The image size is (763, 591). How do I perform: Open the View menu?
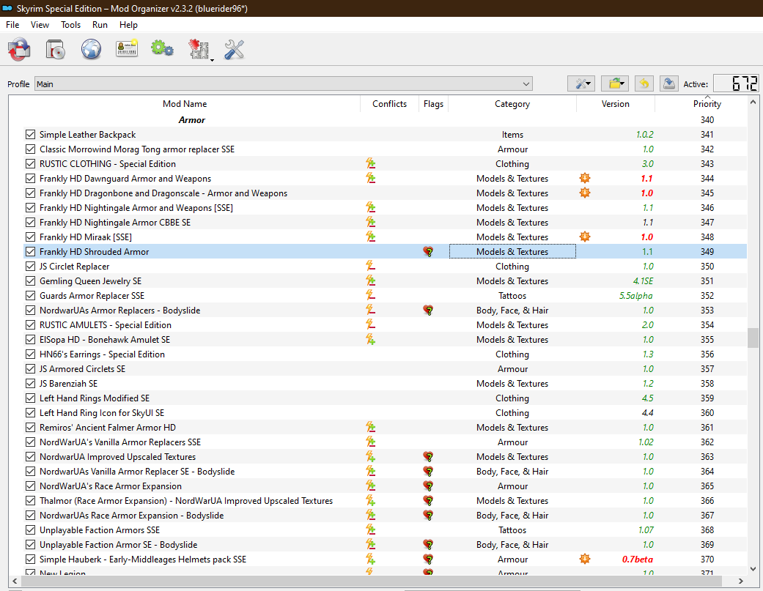click(x=40, y=25)
